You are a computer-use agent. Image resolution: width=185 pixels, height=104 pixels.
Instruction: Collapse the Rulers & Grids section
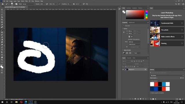[123, 50]
